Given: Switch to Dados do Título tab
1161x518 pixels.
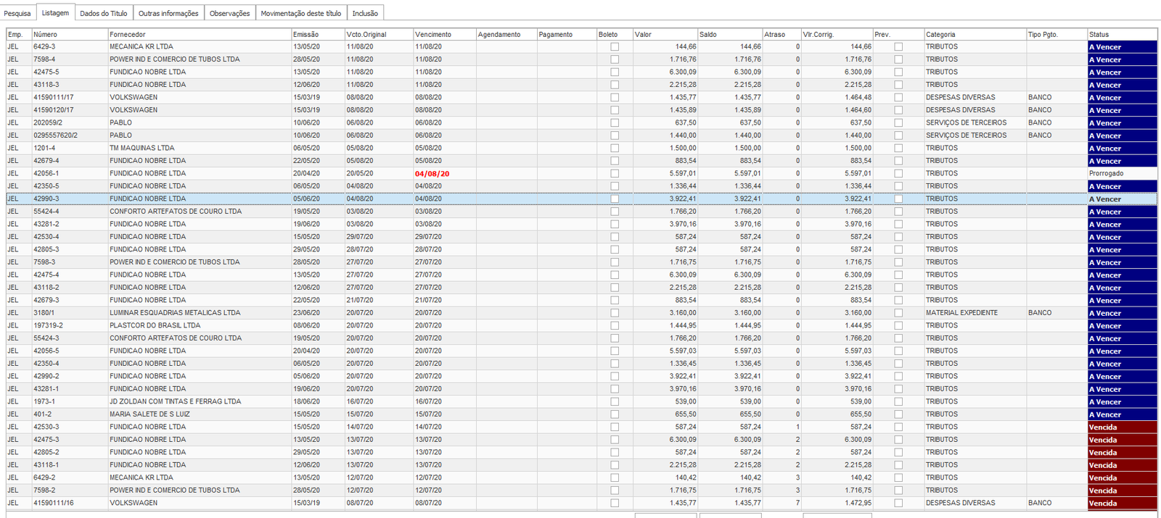Looking at the screenshot, I should [x=103, y=13].
